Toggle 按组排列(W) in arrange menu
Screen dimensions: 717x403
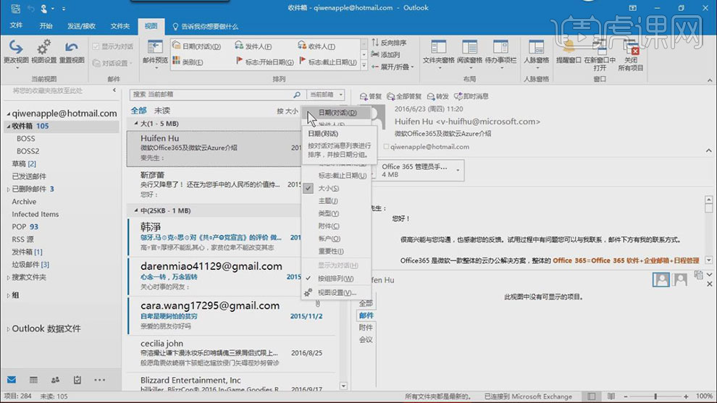click(335, 279)
